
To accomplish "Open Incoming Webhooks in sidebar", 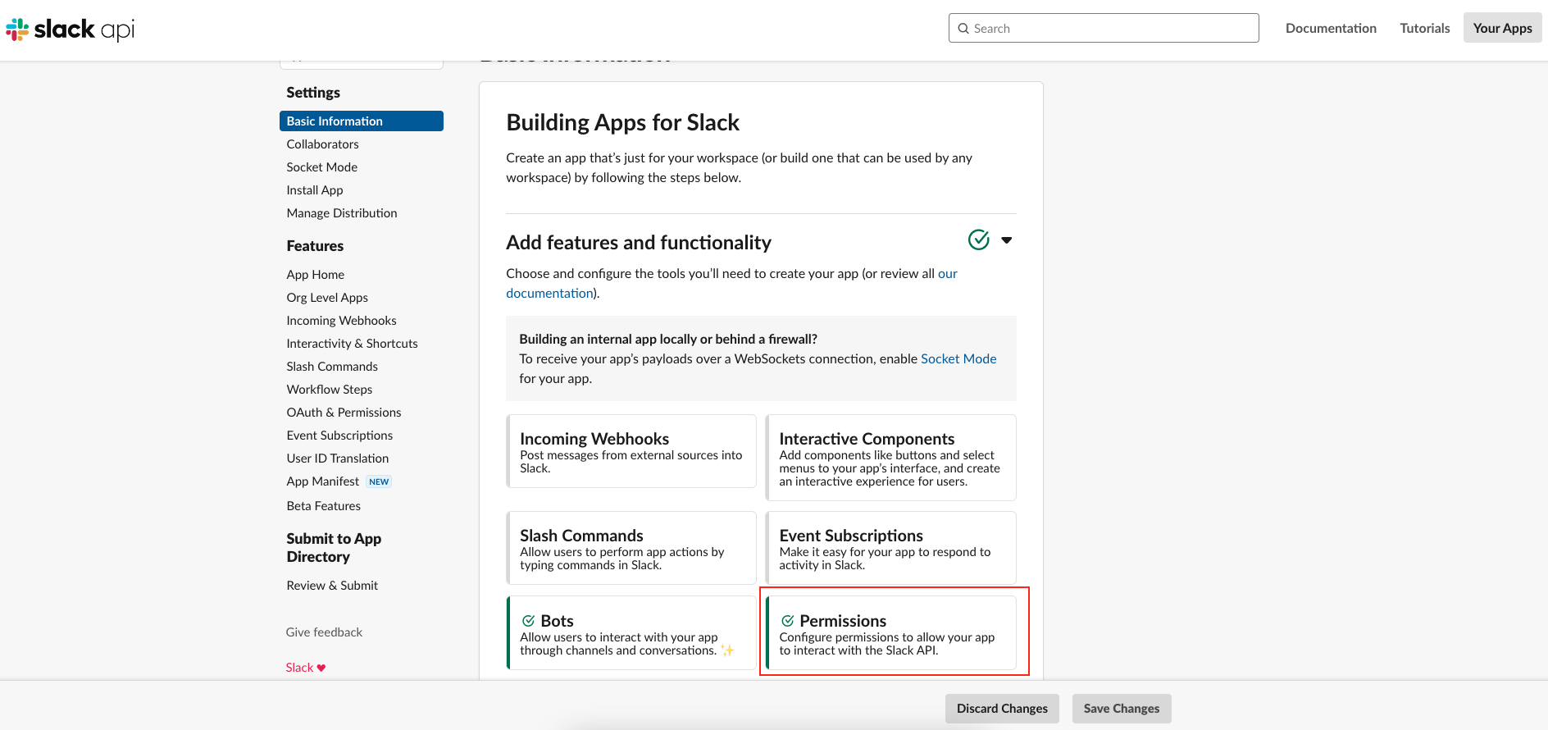I will point(342,321).
